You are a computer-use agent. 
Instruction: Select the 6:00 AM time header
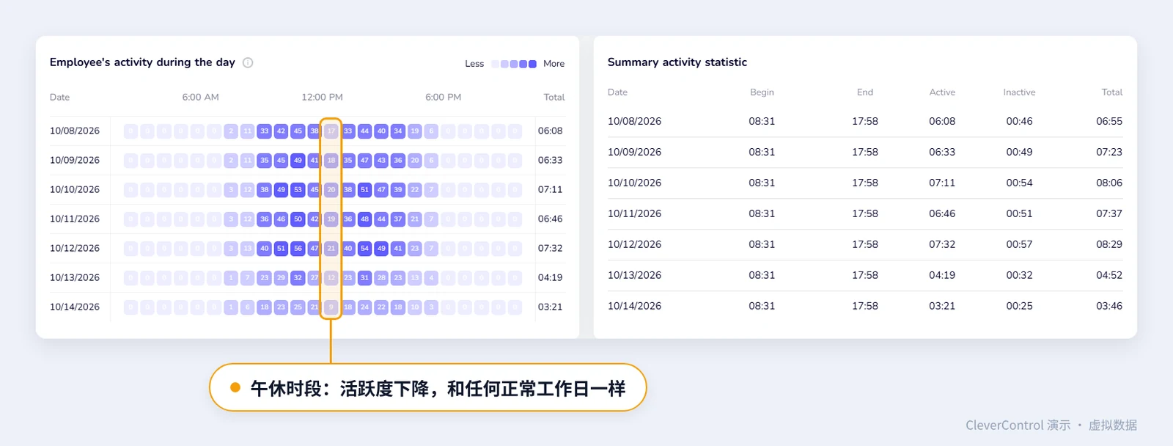200,97
